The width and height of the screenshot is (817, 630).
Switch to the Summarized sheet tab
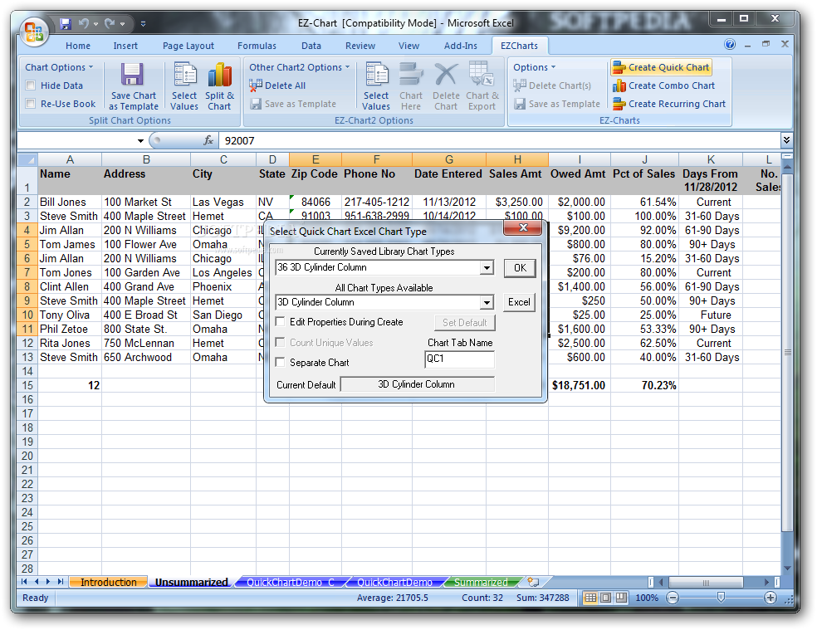coord(481,582)
